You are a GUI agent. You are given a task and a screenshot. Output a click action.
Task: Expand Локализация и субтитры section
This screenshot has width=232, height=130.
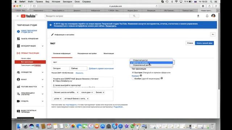43,94
